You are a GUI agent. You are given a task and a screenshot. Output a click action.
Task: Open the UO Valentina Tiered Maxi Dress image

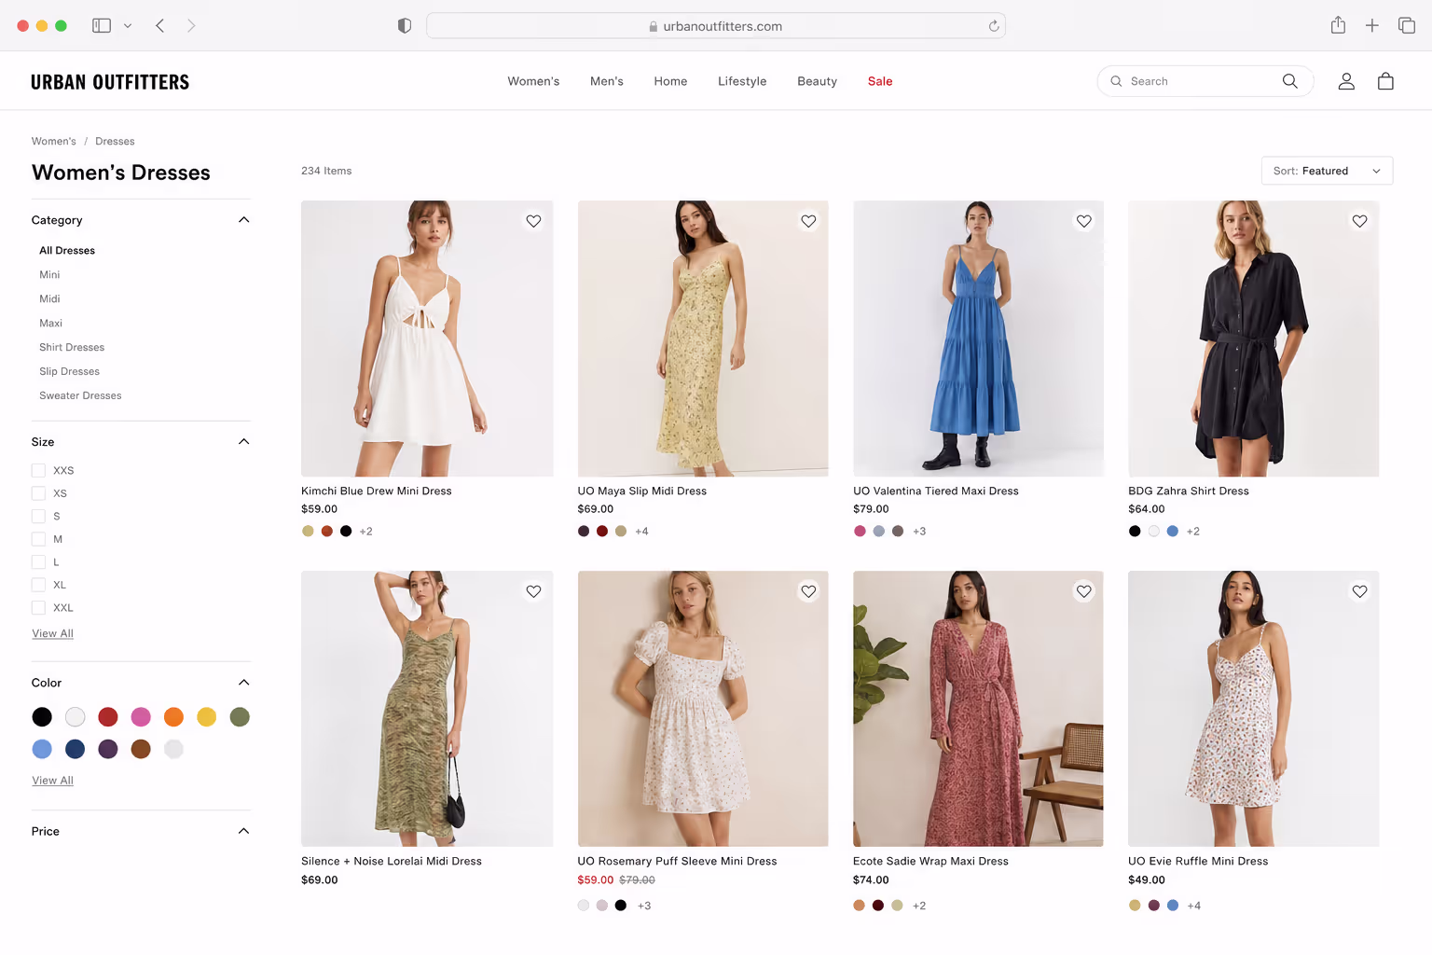(978, 339)
